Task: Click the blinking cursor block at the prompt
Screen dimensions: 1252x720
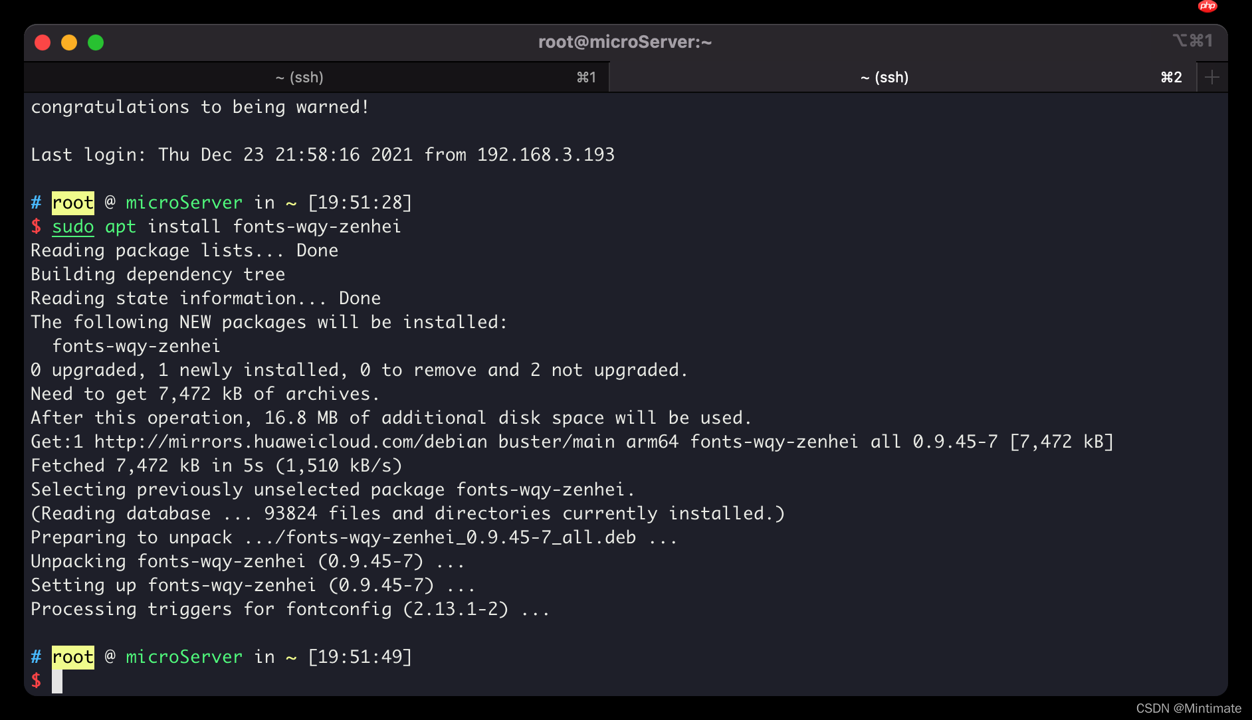Action: tap(58, 680)
